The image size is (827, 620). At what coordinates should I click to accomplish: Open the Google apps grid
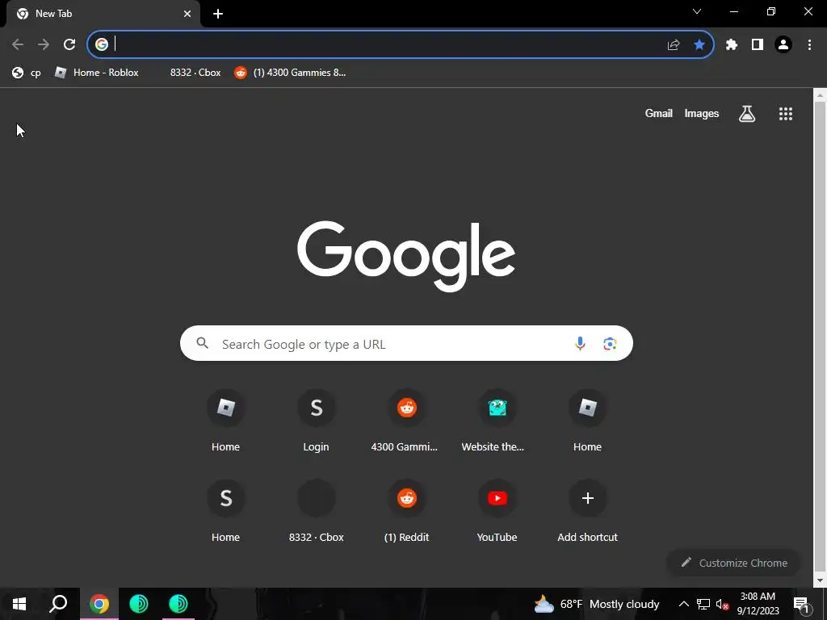[786, 113]
